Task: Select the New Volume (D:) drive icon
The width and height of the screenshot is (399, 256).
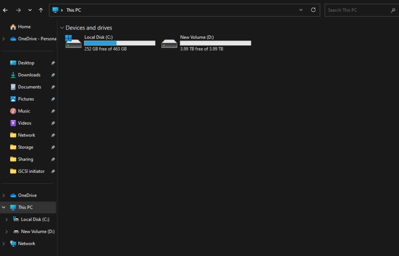Action: [x=169, y=44]
